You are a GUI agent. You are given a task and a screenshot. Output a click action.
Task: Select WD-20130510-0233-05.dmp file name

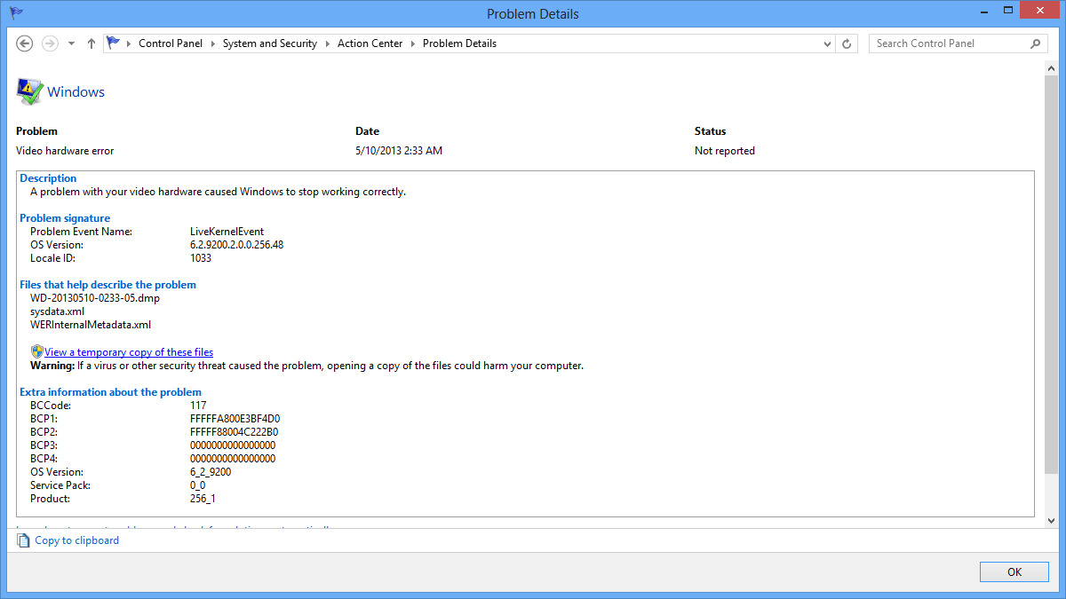[95, 298]
